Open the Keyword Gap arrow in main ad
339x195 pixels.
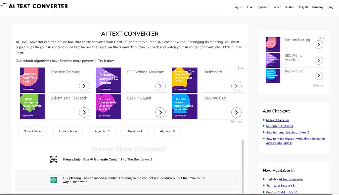click(236, 113)
